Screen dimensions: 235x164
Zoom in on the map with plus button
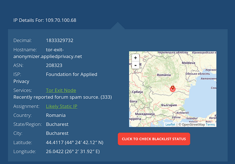point(135,58)
